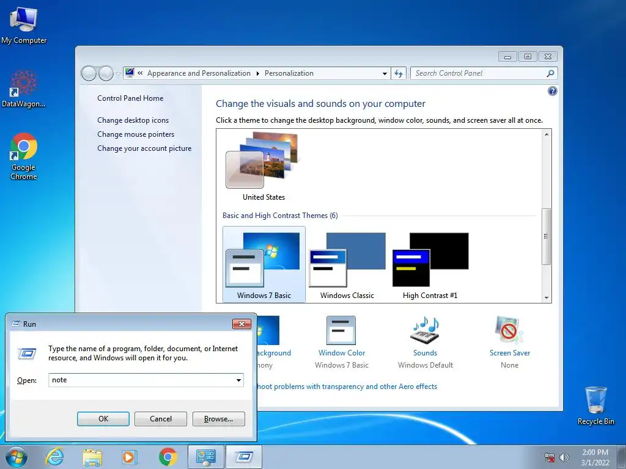Screen dimensions: 626x469
Task: Click the Window Color text link
Action: [342, 353]
